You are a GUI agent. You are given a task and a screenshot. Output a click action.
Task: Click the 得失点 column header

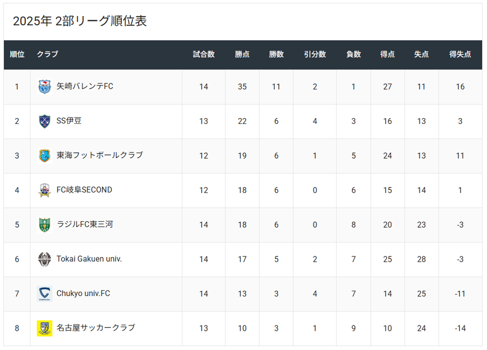(x=460, y=55)
